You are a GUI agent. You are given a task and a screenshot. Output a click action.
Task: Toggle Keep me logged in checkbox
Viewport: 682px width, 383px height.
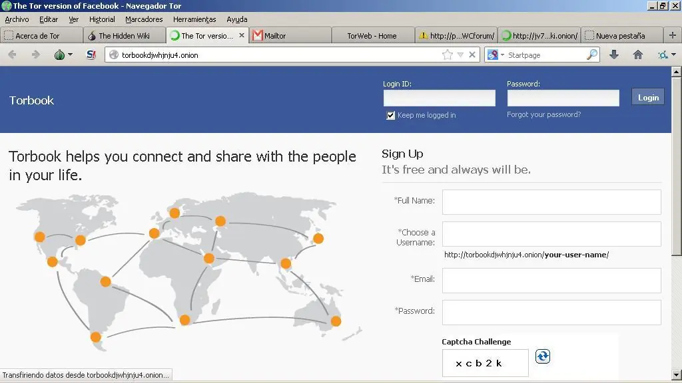pos(390,116)
